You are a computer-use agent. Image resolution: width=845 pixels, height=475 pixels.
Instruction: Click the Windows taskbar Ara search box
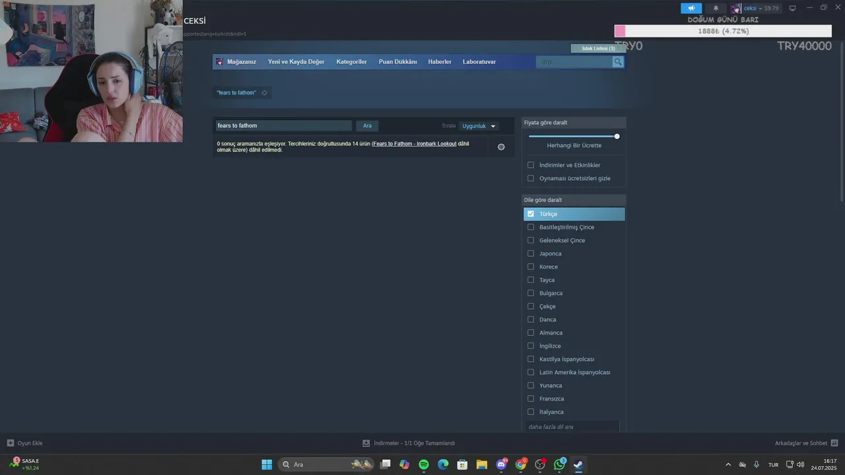327,464
